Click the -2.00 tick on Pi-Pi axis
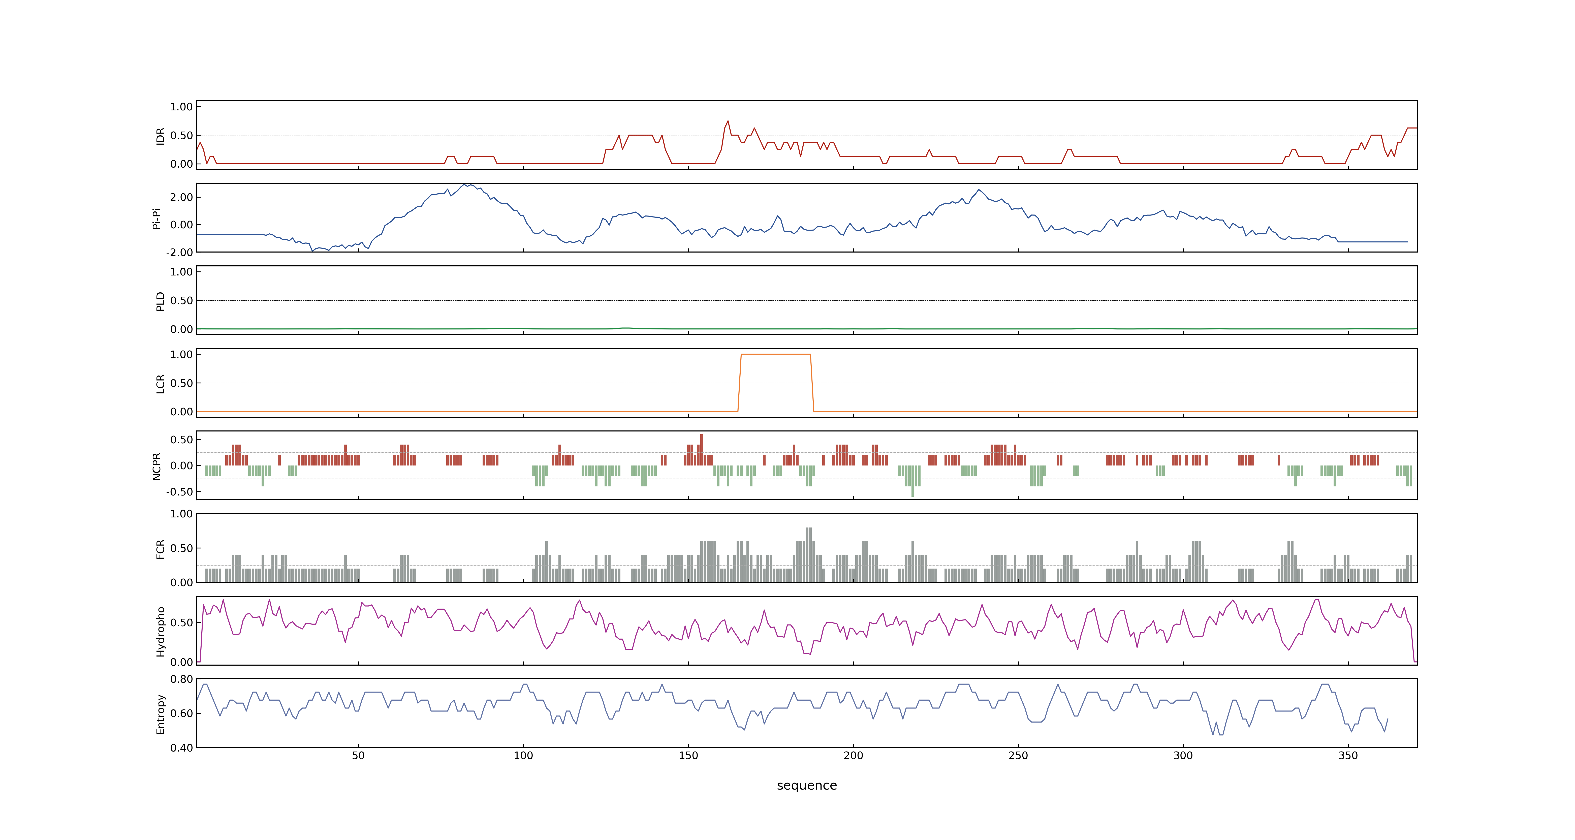 click(180, 253)
